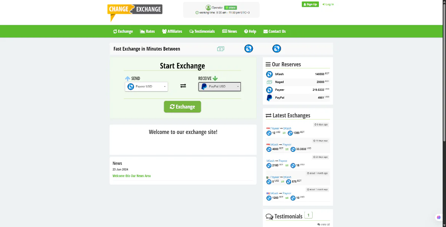Click the PayPal icon in the RECEIVE selector
This screenshot has height=227, width=446.
pyautogui.click(x=204, y=87)
